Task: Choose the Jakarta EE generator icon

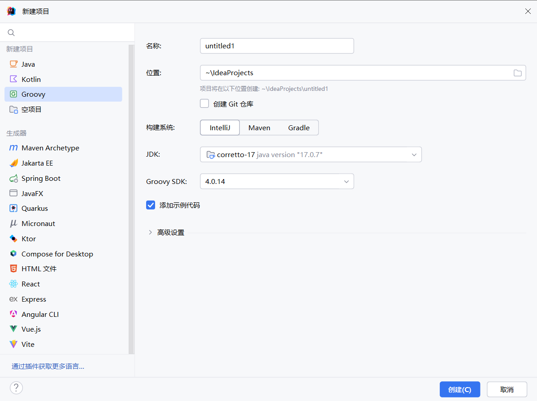Action: 13,163
